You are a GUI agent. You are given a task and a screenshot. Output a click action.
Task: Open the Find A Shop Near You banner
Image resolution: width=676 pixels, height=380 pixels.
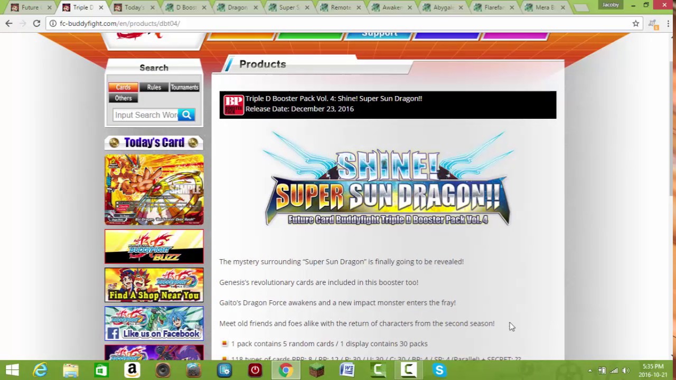pyautogui.click(x=154, y=285)
